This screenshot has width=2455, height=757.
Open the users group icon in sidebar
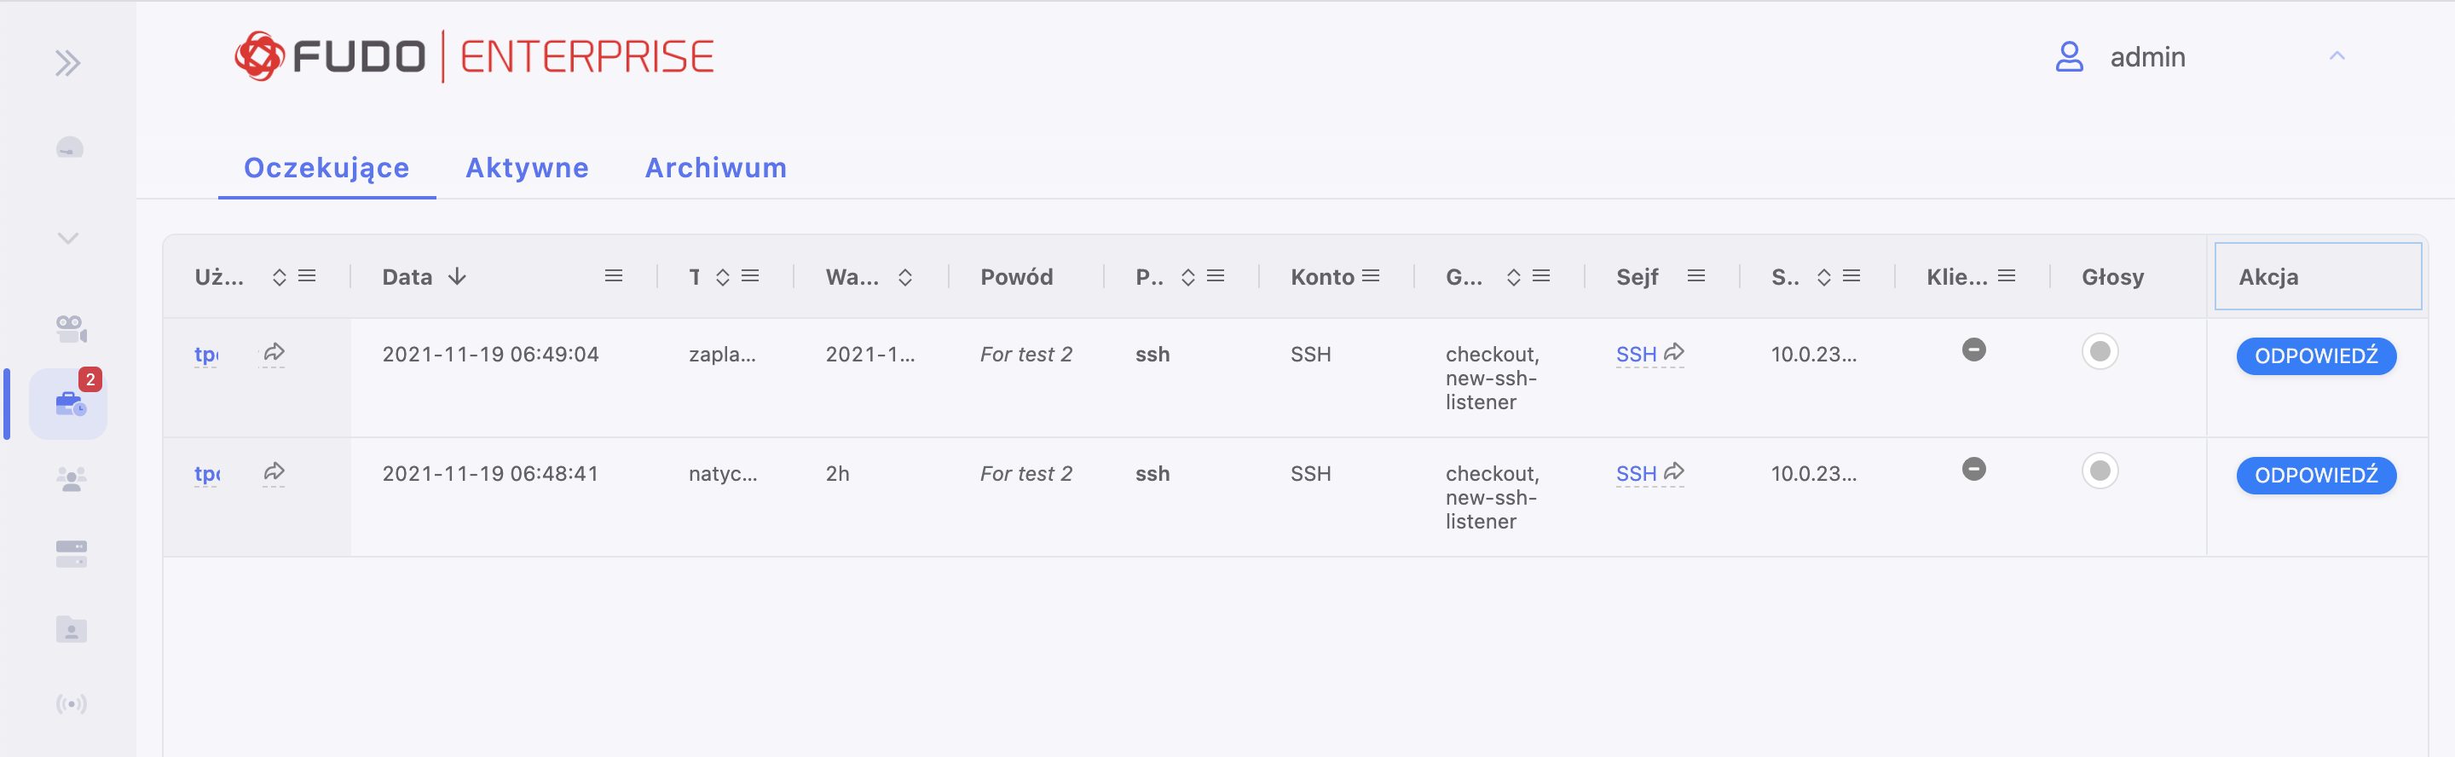click(72, 478)
